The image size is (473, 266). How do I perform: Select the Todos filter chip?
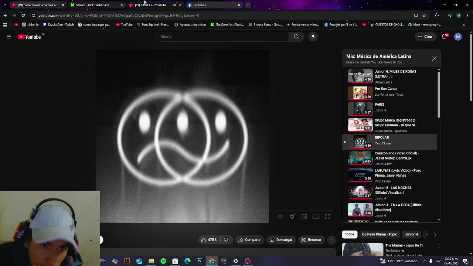coord(350,234)
